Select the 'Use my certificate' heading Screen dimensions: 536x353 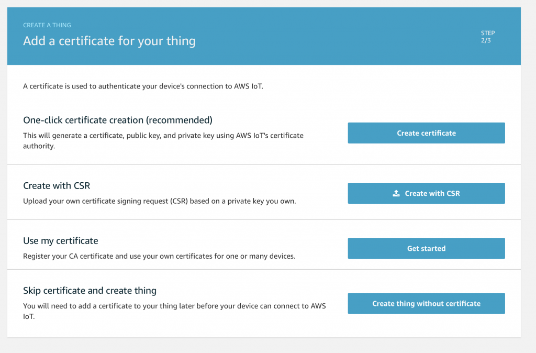click(61, 241)
